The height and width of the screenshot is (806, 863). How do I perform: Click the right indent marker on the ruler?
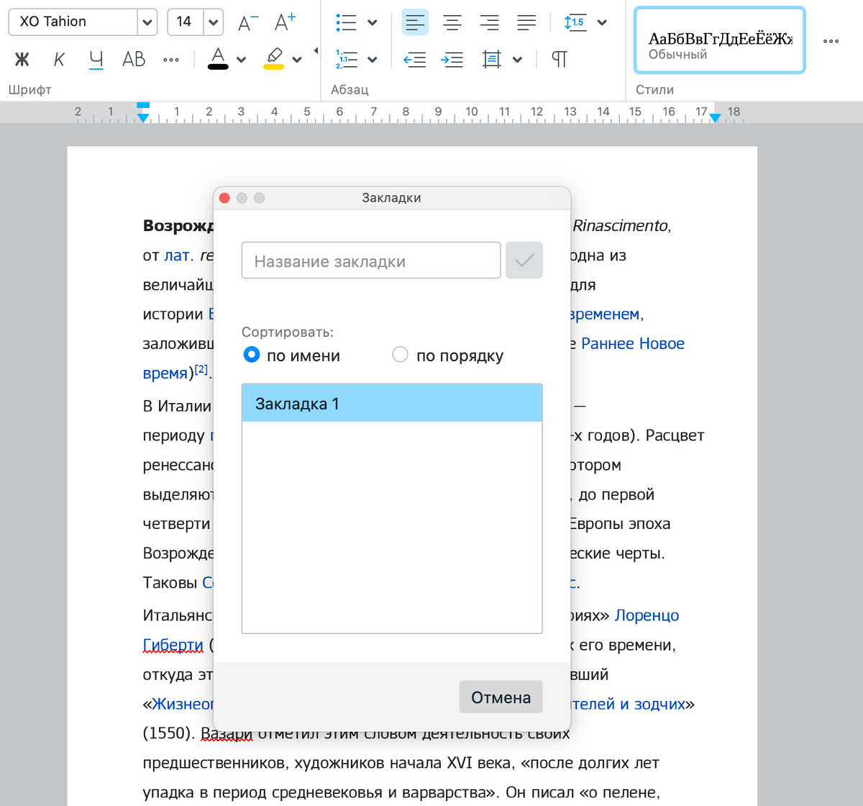coord(715,117)
